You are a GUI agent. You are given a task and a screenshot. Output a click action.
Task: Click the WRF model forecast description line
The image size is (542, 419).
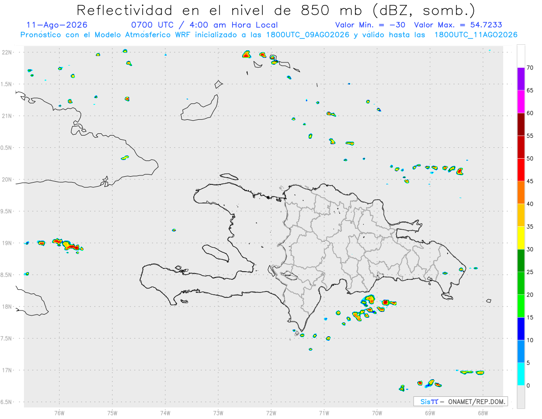point(269,35)
